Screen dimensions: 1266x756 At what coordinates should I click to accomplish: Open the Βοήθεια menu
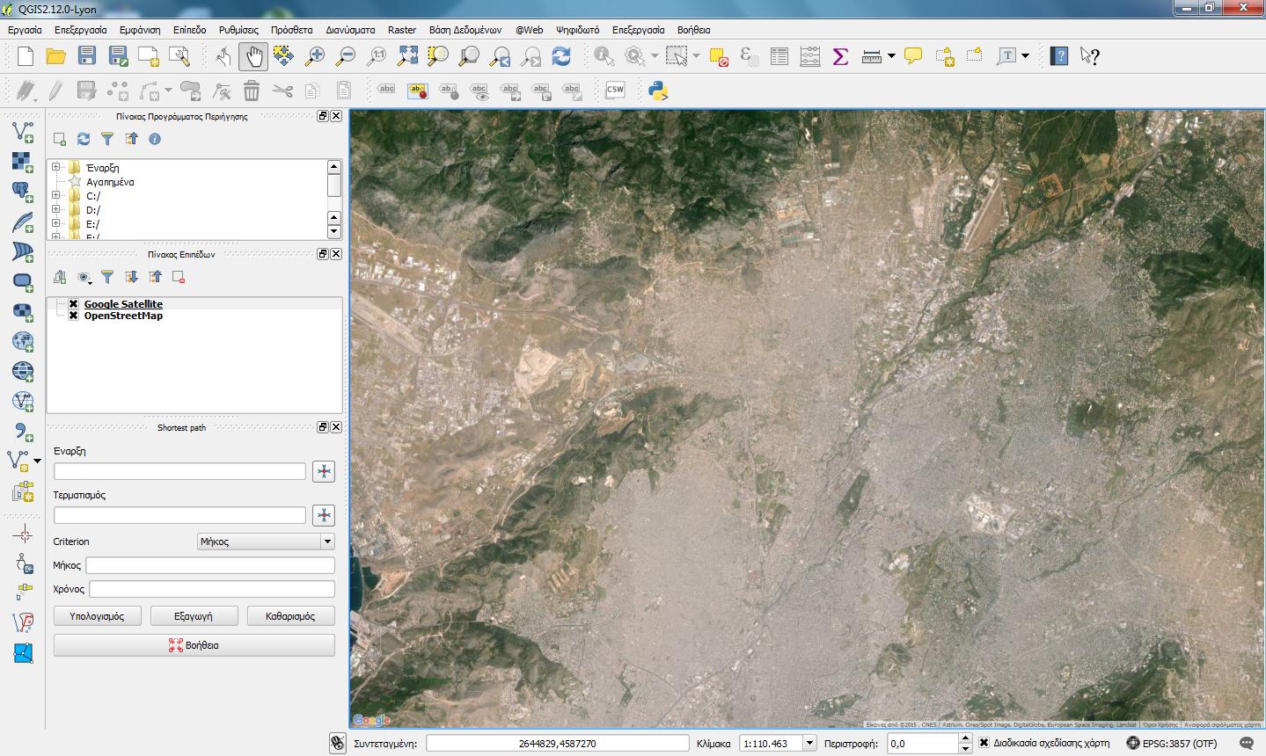coord(694,30)
